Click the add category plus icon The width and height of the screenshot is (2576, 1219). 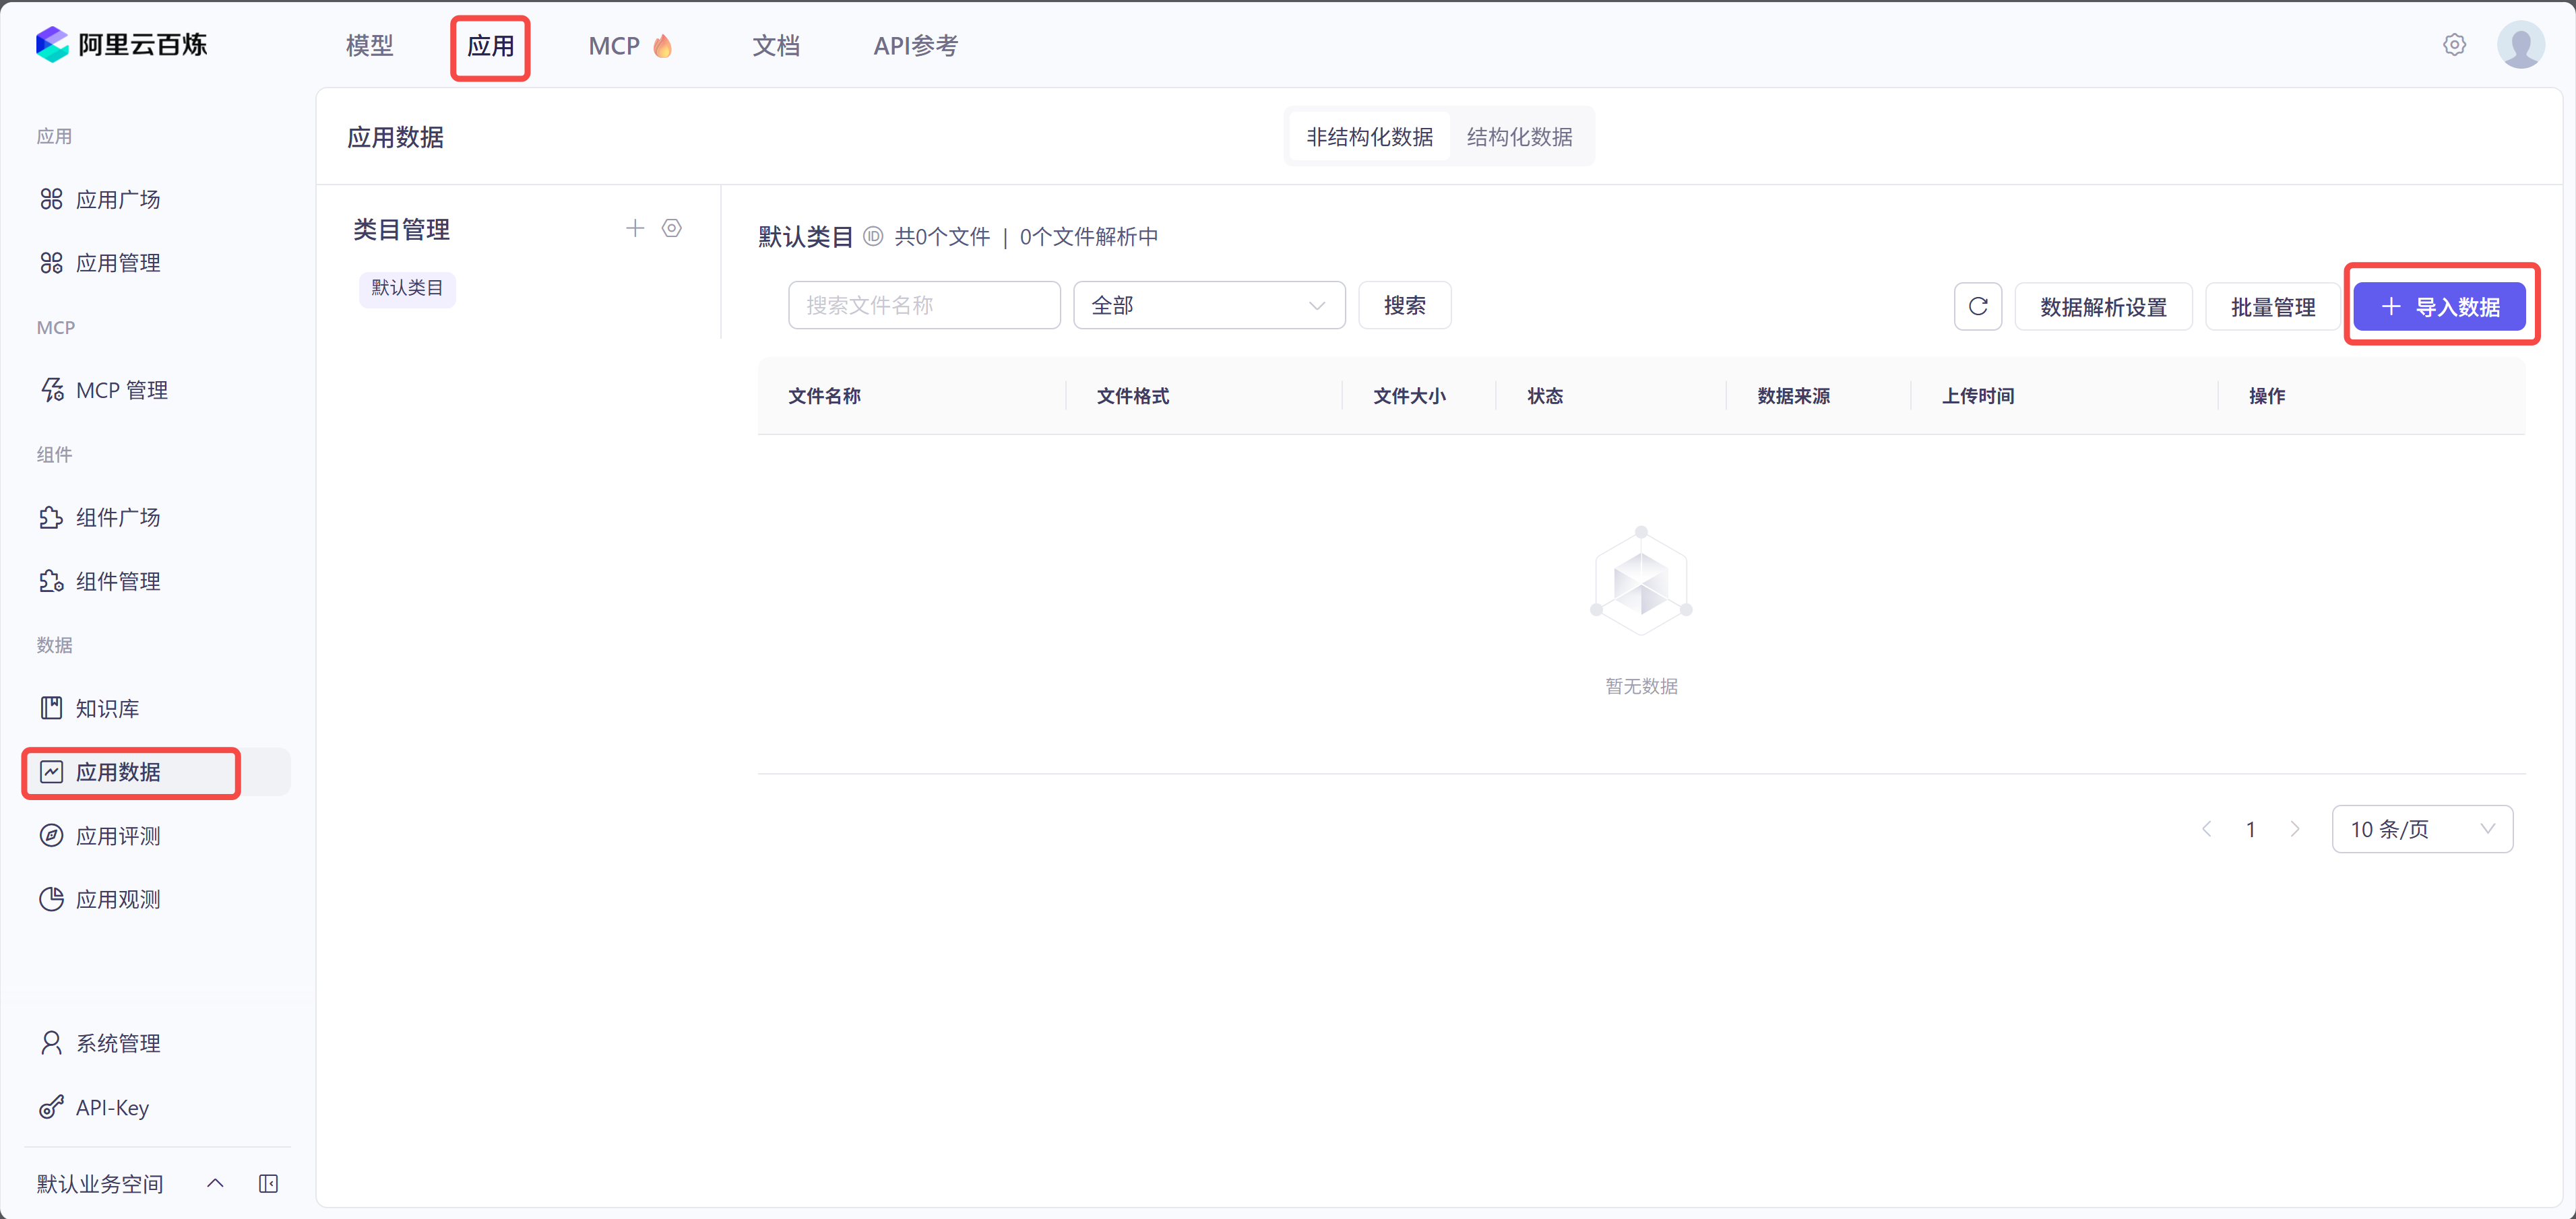pos(634,229)
